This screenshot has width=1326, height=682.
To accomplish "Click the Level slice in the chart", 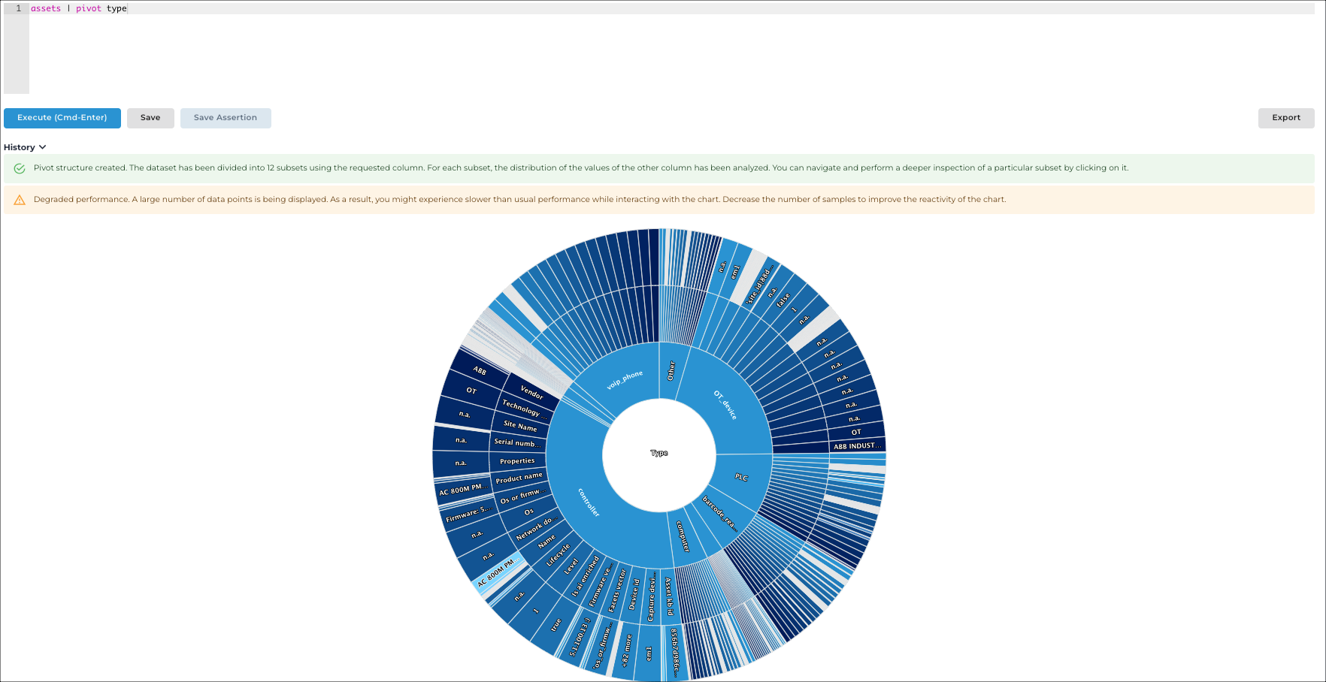I will click(571, 566).
